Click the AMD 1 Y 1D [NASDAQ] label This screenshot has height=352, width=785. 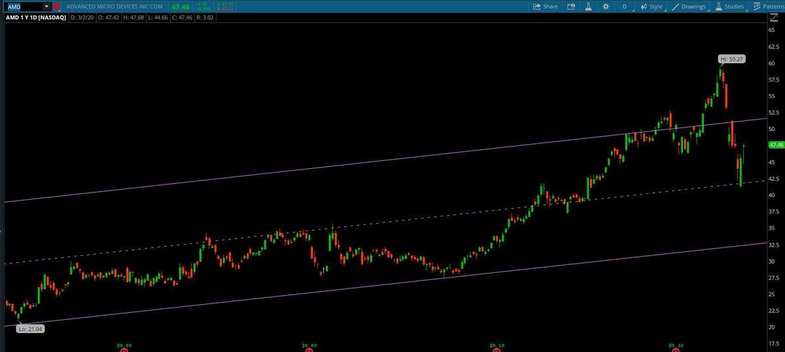click(x=35, y=18)
